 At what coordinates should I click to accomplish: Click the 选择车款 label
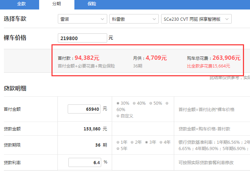tap(15, 19)
